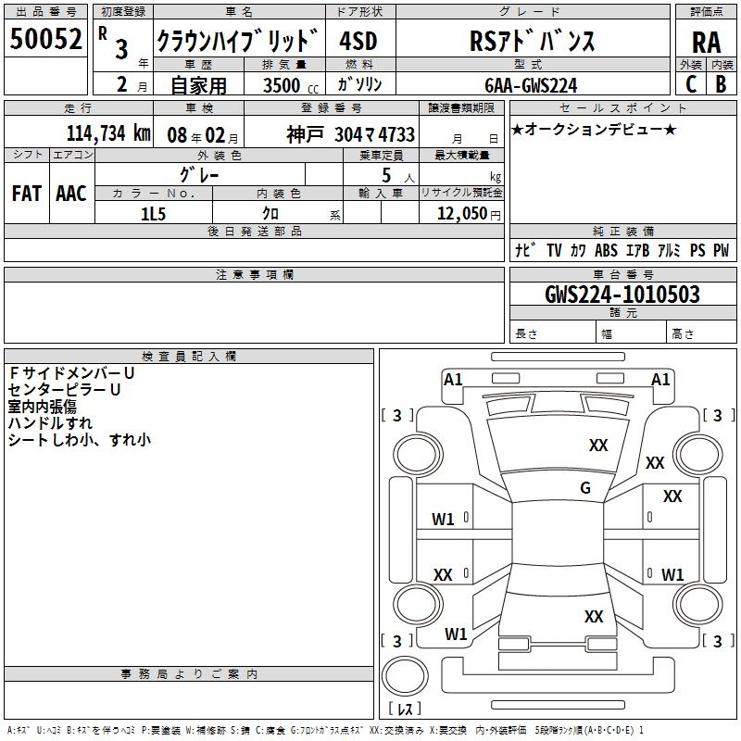
Task: Select the shift type FAT
Action: click(x=27, y=194)
